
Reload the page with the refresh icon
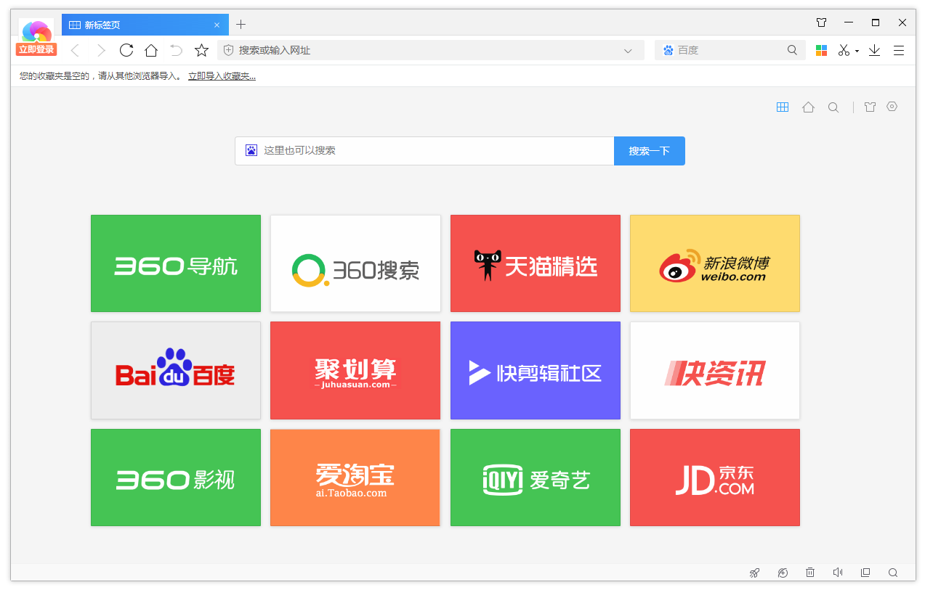[126, 50]
